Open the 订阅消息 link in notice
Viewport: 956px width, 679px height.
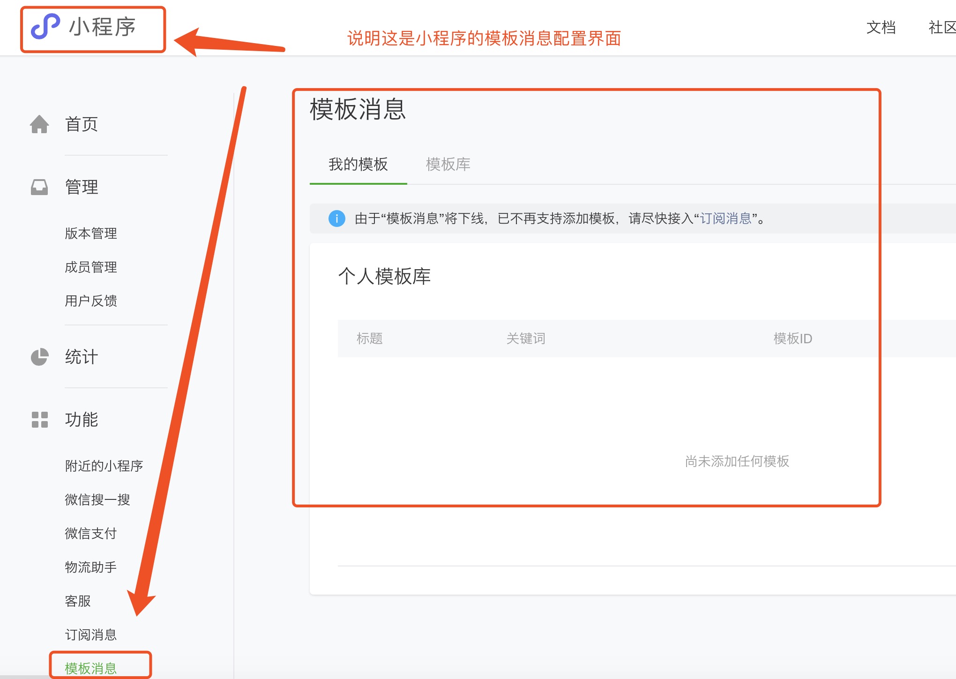pos(725,219)
